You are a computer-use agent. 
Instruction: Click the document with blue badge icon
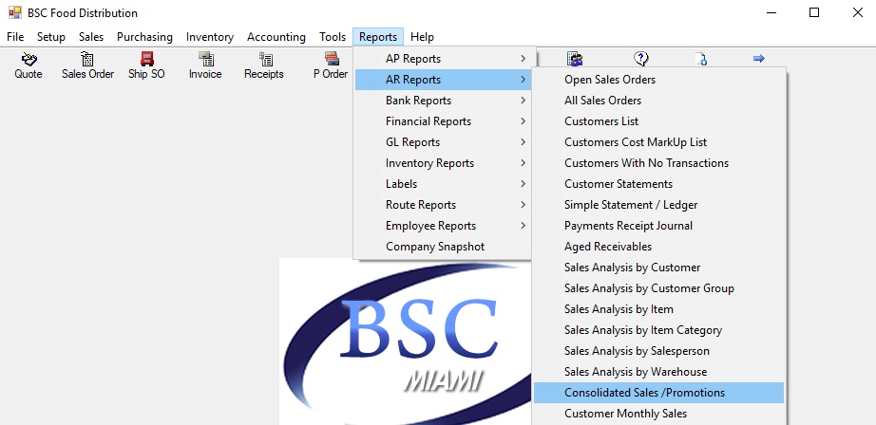[x=701, y=59]
